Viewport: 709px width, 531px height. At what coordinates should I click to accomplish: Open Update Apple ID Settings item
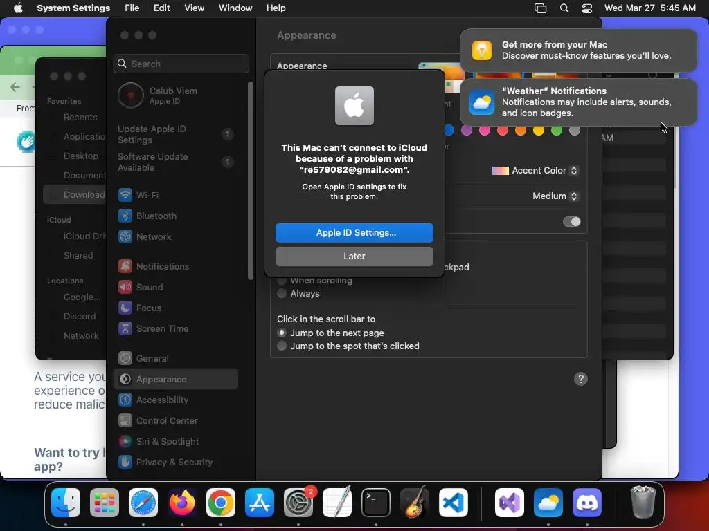pos(177,135)
